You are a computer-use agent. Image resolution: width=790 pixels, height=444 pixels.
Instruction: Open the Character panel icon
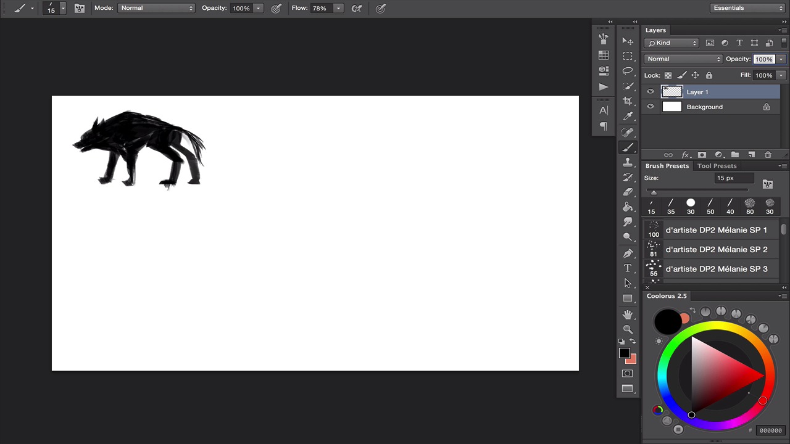tap(604, 110)
